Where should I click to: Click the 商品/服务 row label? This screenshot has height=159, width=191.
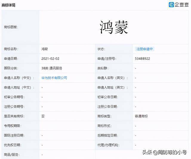(x=11, y=155)
